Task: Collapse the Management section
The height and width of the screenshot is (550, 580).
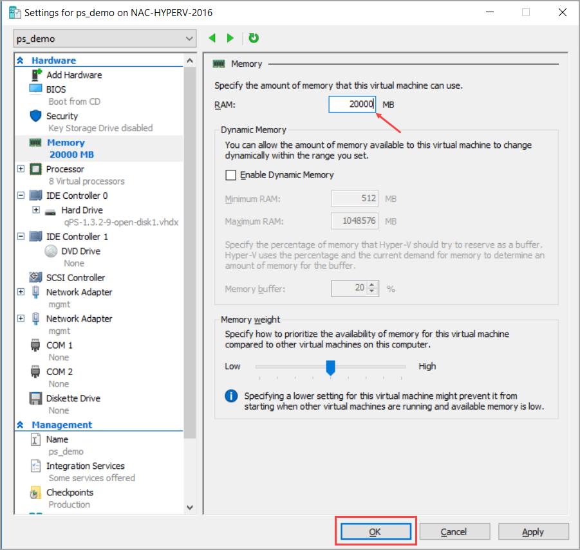Action: pos(20,425)
